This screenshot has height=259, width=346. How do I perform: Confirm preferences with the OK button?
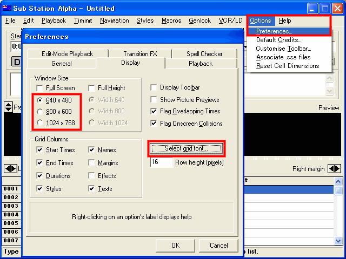tap(175, 246)
